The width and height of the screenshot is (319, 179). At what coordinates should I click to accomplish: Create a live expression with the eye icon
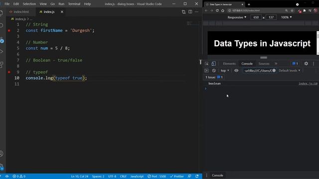236,71
